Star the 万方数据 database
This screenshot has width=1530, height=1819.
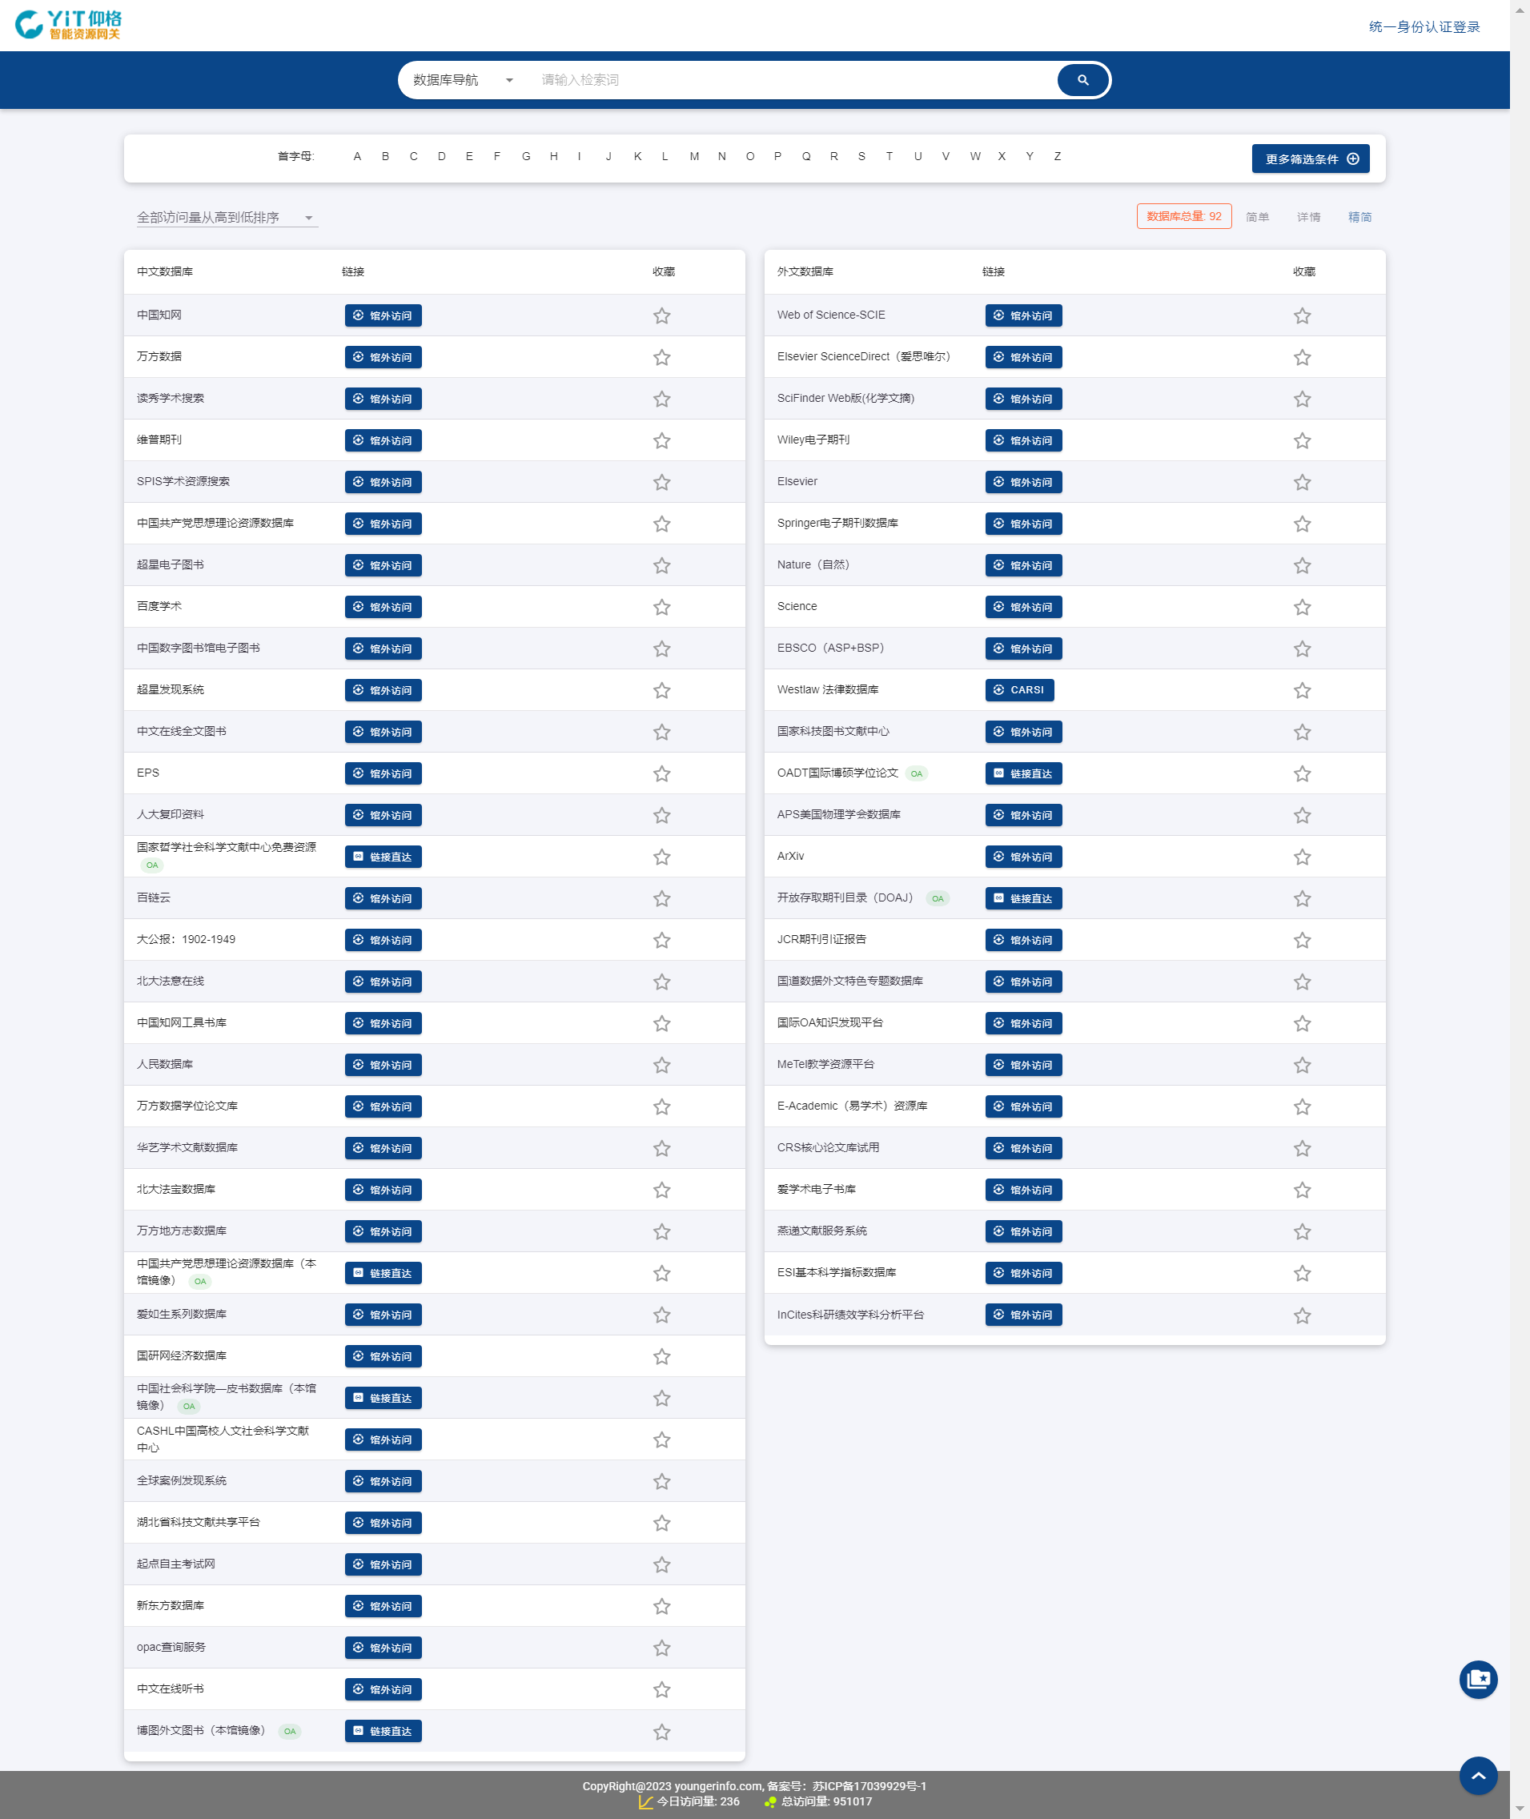[x=662, y=357]
